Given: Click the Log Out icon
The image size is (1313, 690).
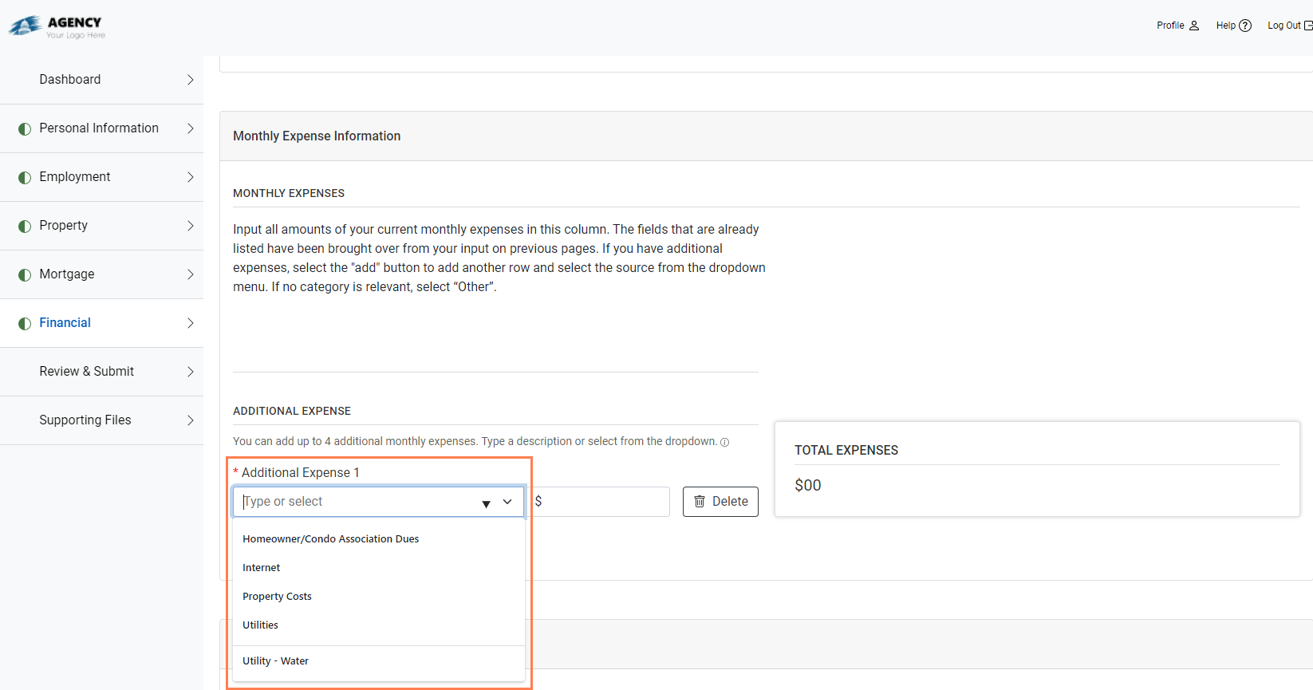Looking at the screenshot, I should (1308, 26).
